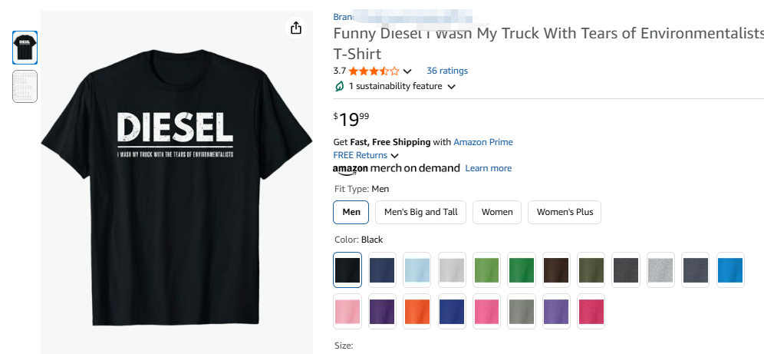Open the 36 ratings link
Viewport: 764px width, 354px height.
[447, 71]
